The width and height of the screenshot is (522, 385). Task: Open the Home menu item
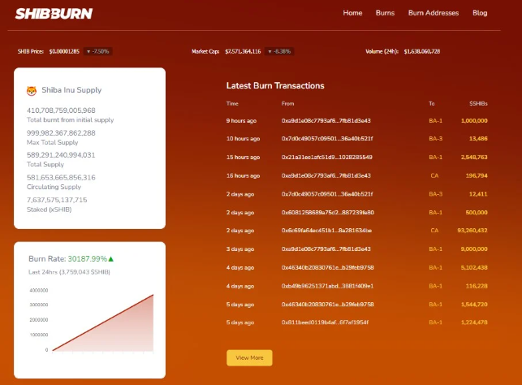[352, 13]
